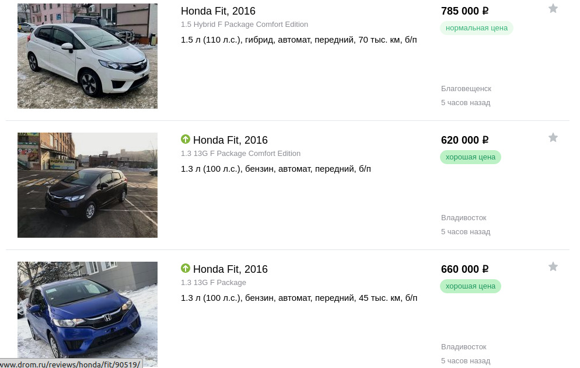Open the black Honda Fit photo
Image resolution: width=580 pixels, height=368 pixels.
click(88, 185)
